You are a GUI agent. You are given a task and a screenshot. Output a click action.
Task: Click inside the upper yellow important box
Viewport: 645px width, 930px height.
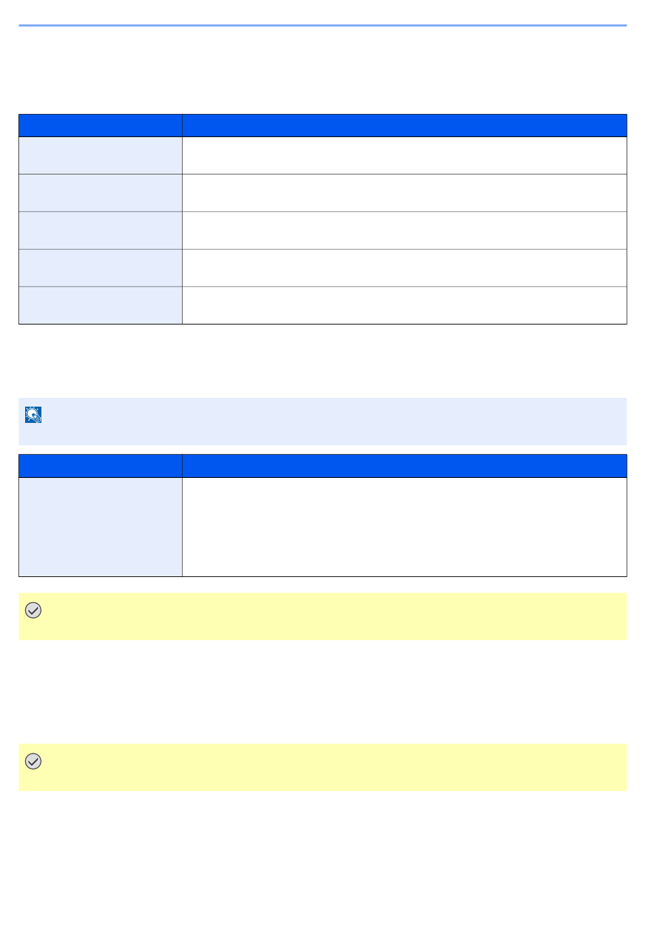322,616
